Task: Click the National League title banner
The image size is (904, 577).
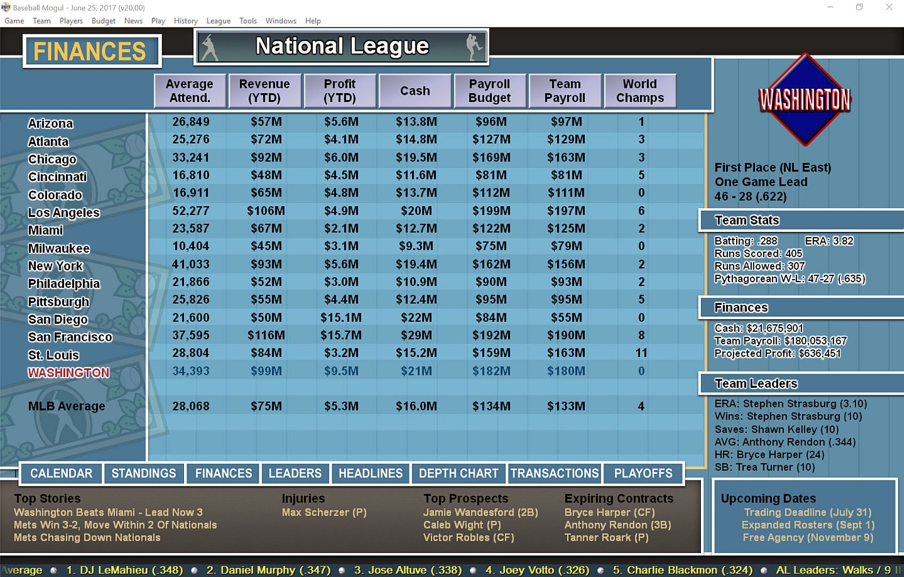Action: click(342, 47)
